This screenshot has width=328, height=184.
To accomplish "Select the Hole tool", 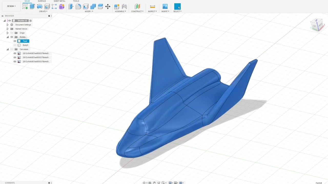I will click(47, 7).
